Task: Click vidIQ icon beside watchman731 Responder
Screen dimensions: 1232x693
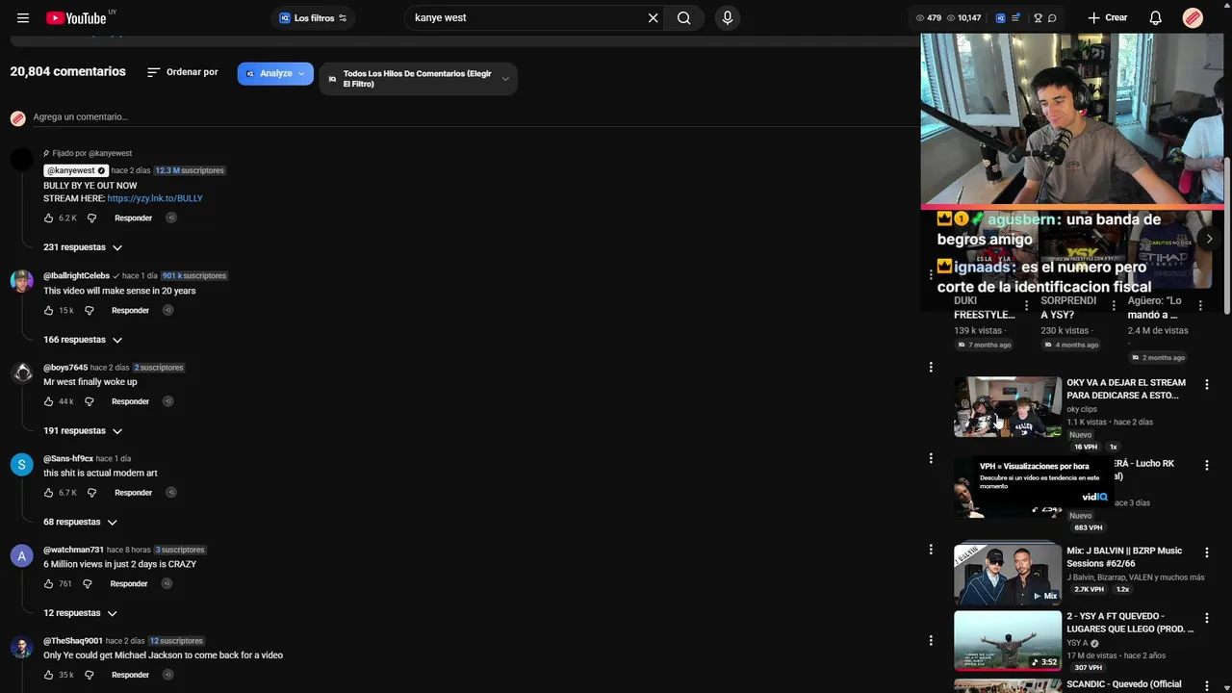Action: [x=167, y=583]
